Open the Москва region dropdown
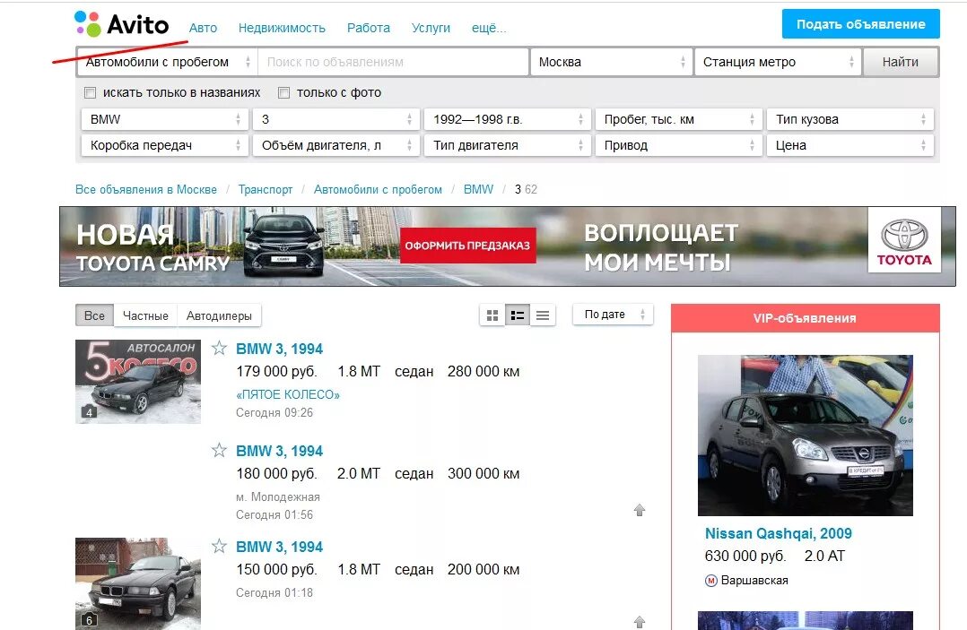The height and width of the screenshot is (630, 967). point(611,62)
